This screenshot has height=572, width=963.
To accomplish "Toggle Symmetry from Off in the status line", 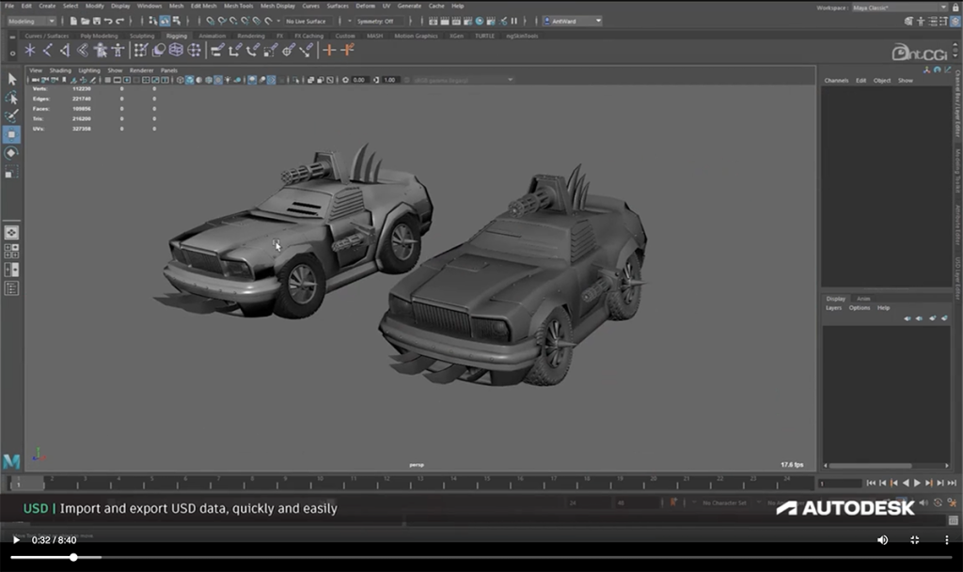I will point(376,20).
